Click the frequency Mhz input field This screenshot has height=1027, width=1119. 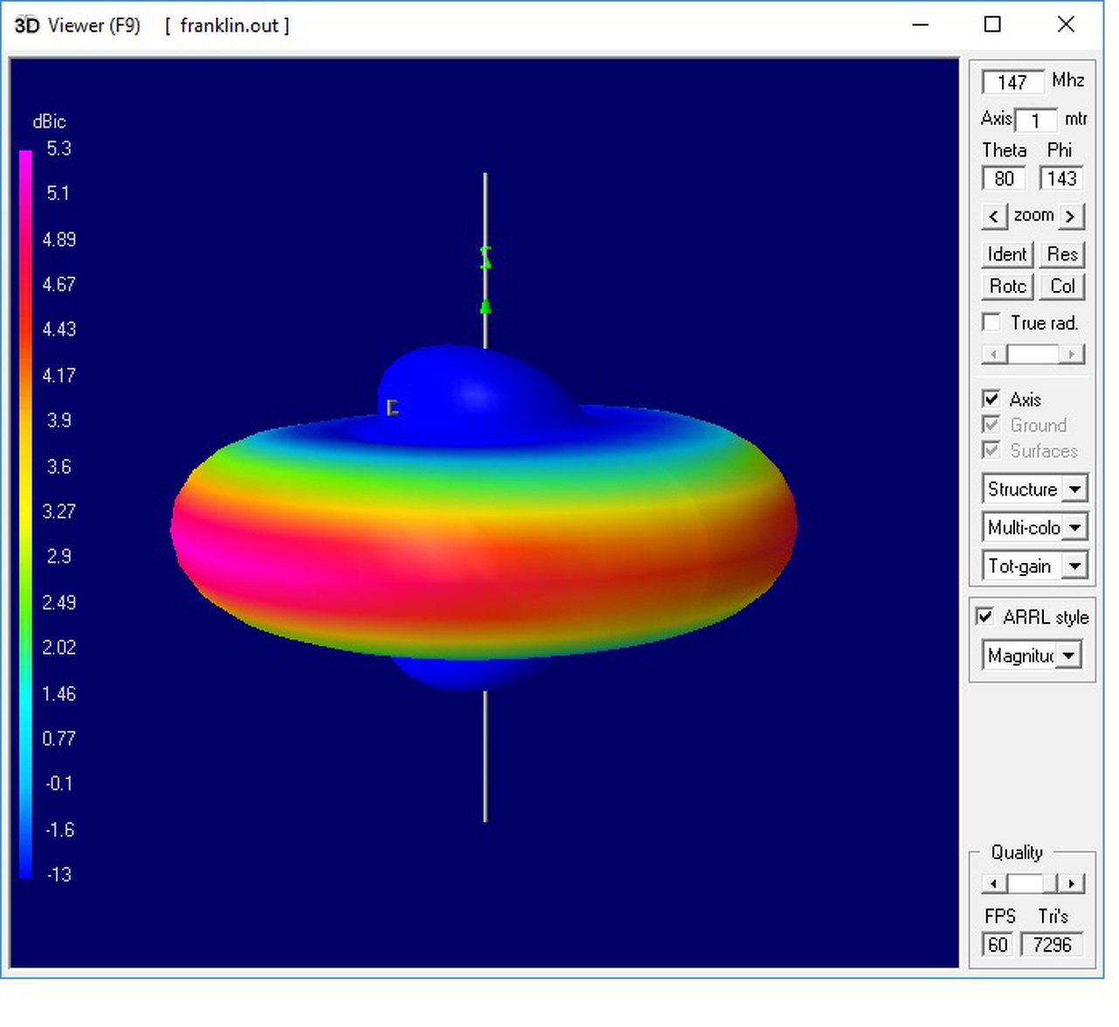(1012, 82)
